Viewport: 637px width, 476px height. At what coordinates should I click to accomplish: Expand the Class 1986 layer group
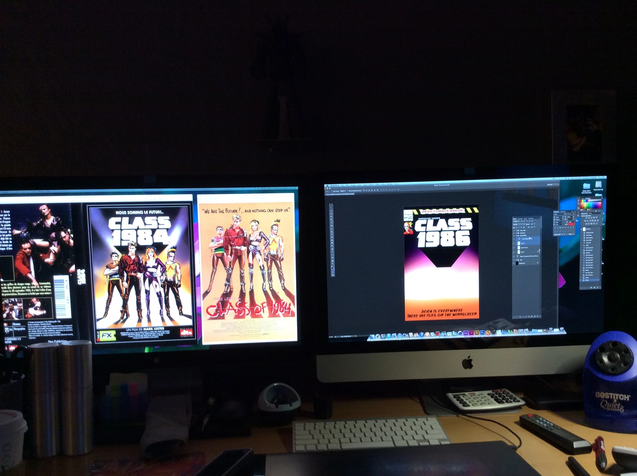tap(516, 230)
